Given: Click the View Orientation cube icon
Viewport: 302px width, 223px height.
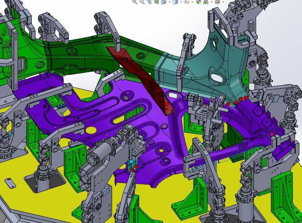Looking at the screenshot, I should [163, 2].
